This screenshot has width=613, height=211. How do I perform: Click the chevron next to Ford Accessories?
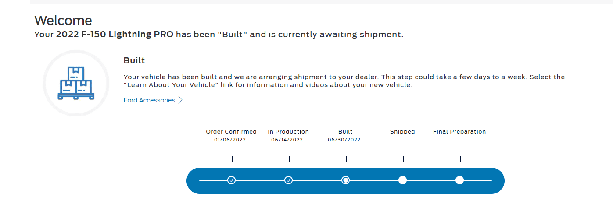click(x=180, y=100)
